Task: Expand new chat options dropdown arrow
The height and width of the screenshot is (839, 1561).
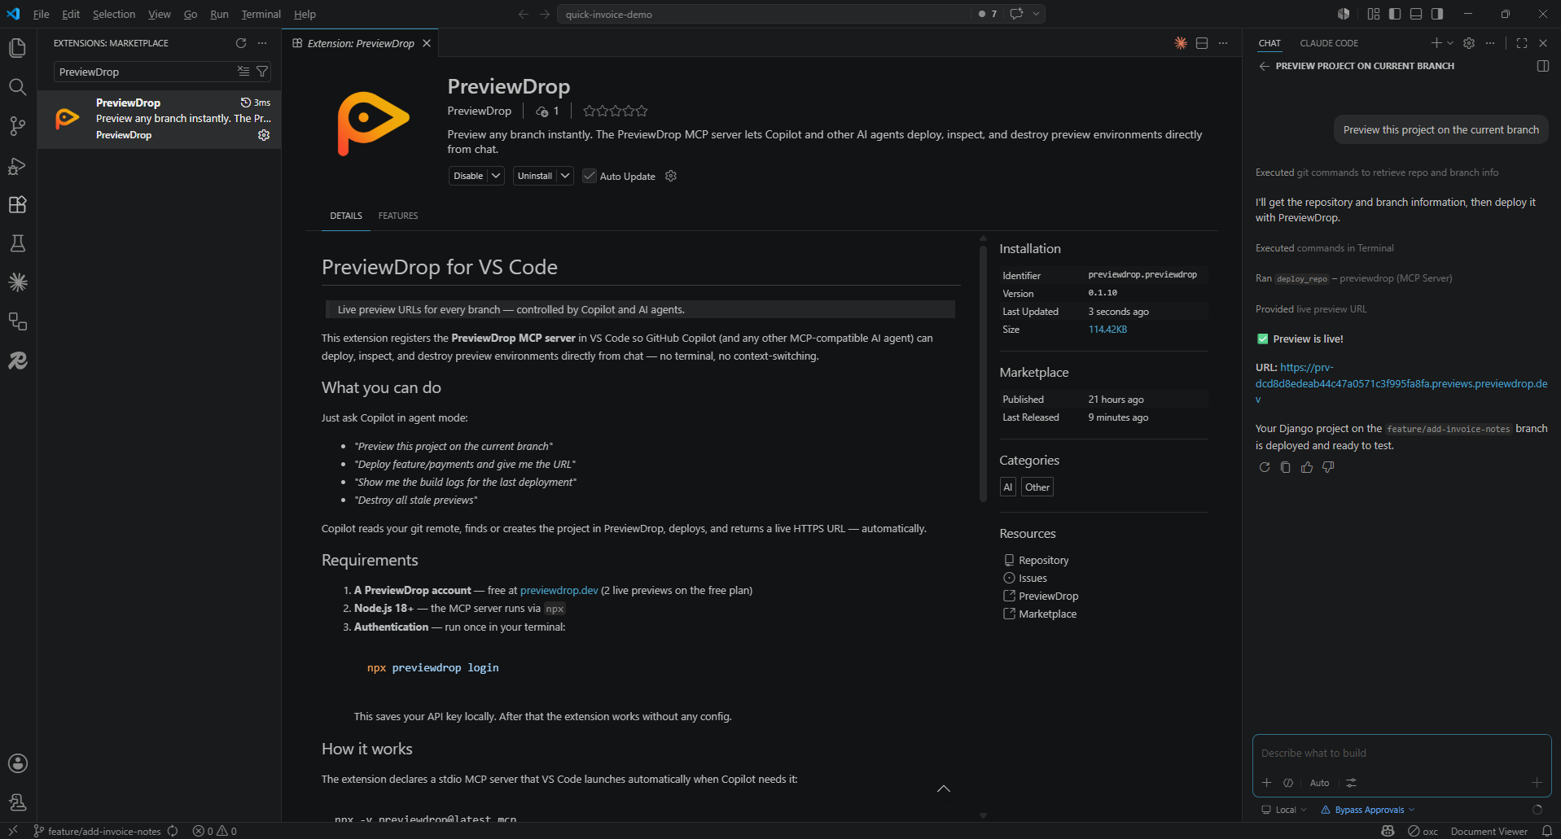Action: tap(1450, 43)
